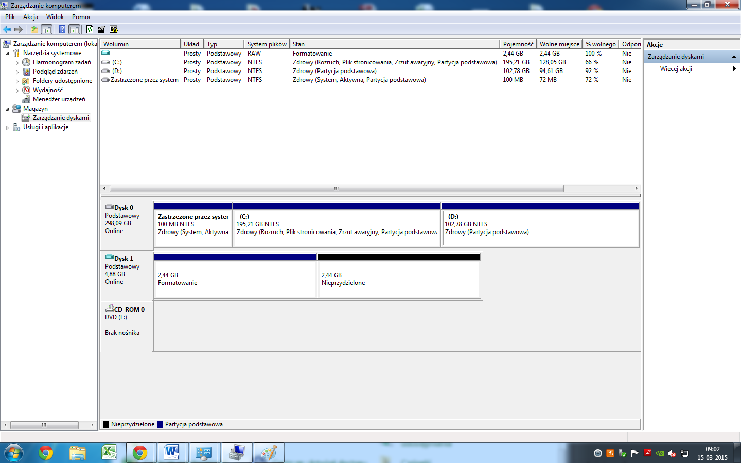Collapse the Zarządzanie dyskami actions header
This screenshot has width=741, height=463.
pos(734,57)
